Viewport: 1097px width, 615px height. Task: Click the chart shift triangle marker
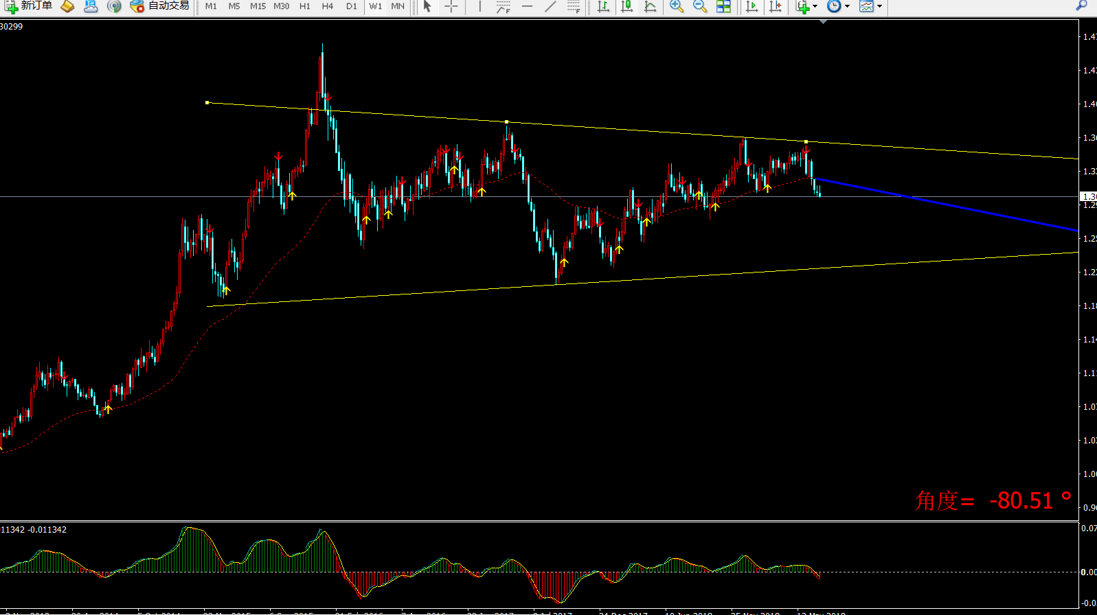tap(823, 22)
